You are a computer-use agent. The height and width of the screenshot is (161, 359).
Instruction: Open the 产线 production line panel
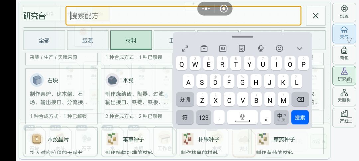[344, 117]
